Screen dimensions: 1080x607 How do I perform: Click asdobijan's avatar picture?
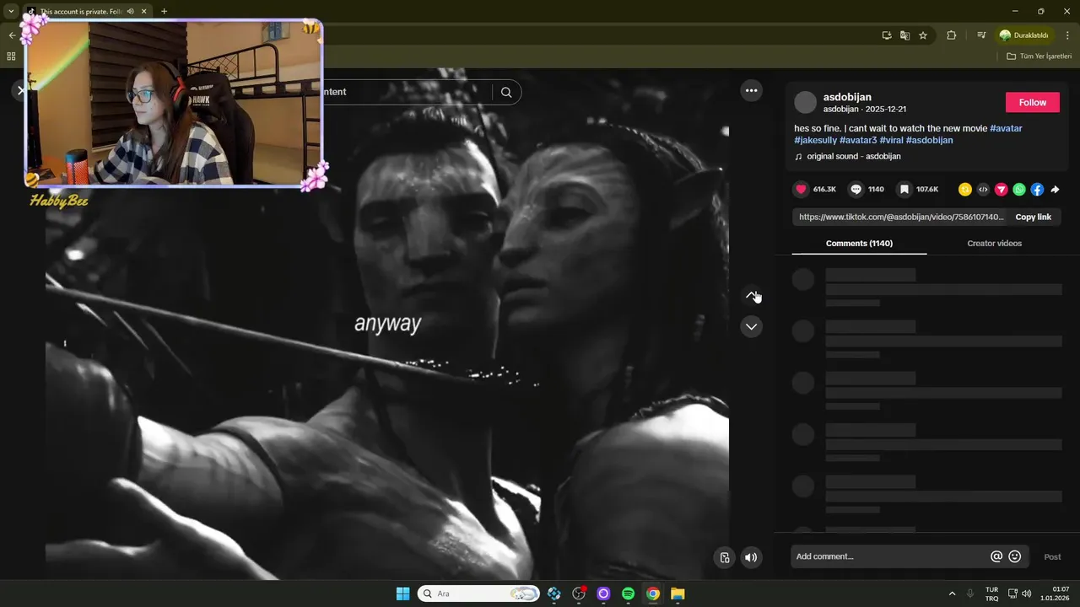coord(806,102)
